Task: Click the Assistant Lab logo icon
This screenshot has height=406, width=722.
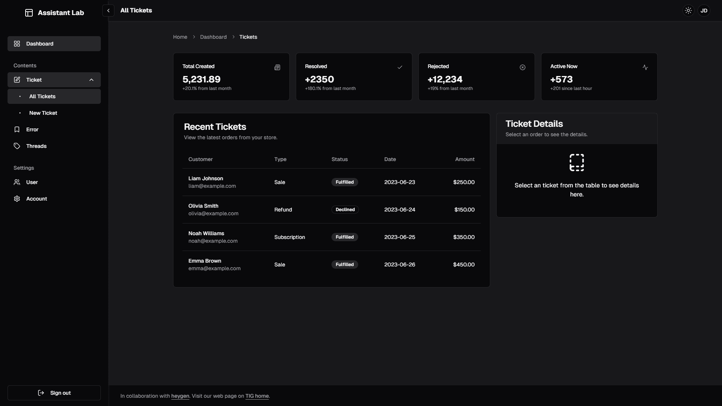Action: pyautogui.click(x=29, y=13)
